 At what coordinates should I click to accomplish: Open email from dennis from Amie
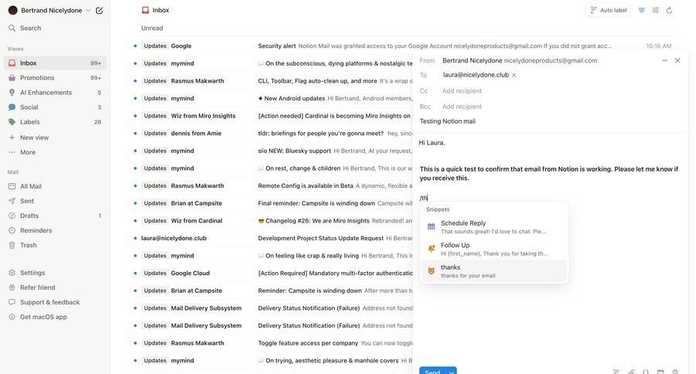[272, 133]
